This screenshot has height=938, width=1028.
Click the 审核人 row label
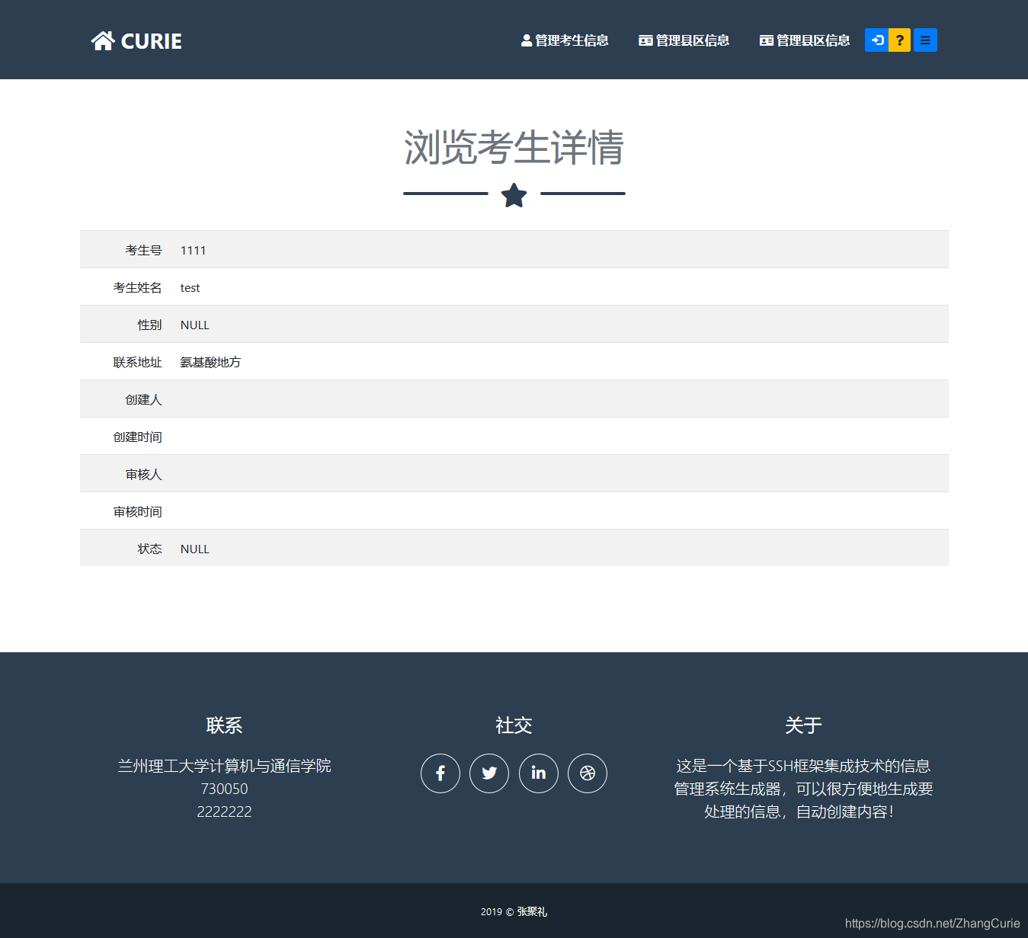click(x=144, y=474)
